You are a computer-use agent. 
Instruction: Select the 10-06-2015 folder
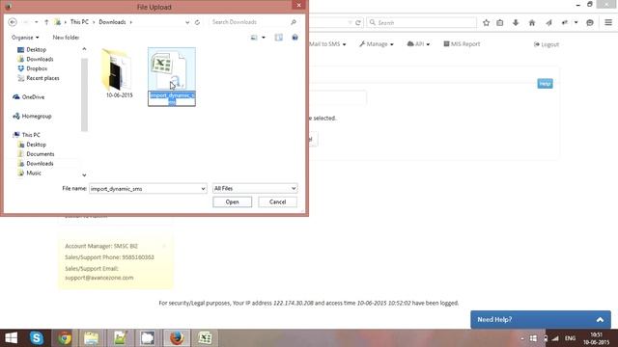coord(119,73)
